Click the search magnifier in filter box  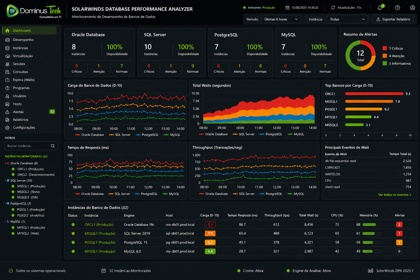click(x=53, y=146)
